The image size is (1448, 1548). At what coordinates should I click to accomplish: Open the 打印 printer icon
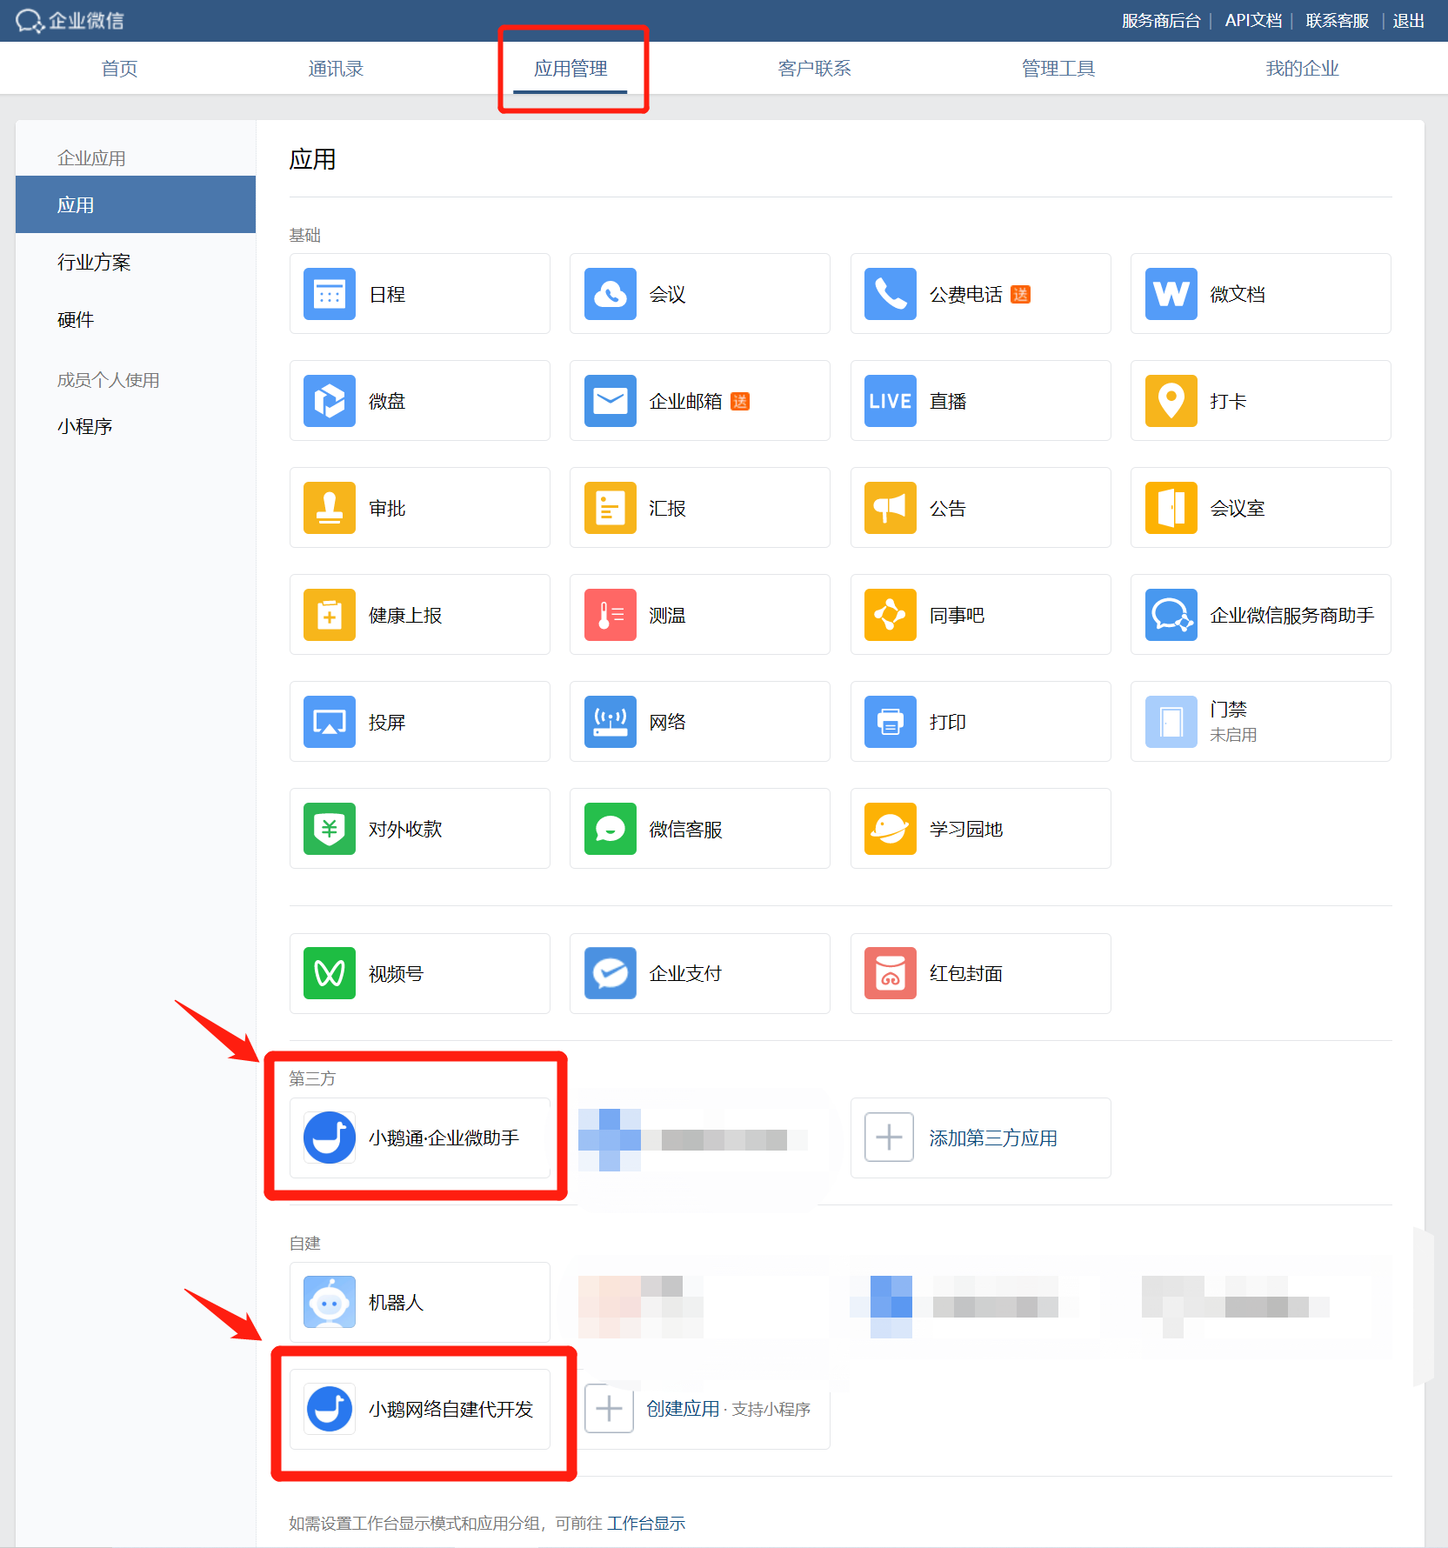click(x=891, y=722)
